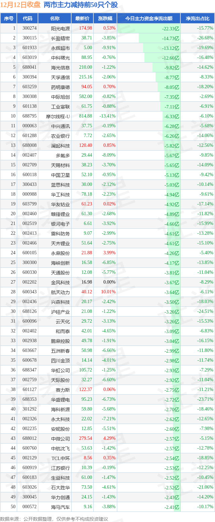Click stock name 摩尔线程-U

pyautogui.click(x=58, y=116)
